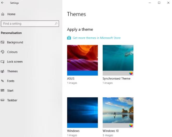
Task: Close the Settings window
Action: coord(168,3)
